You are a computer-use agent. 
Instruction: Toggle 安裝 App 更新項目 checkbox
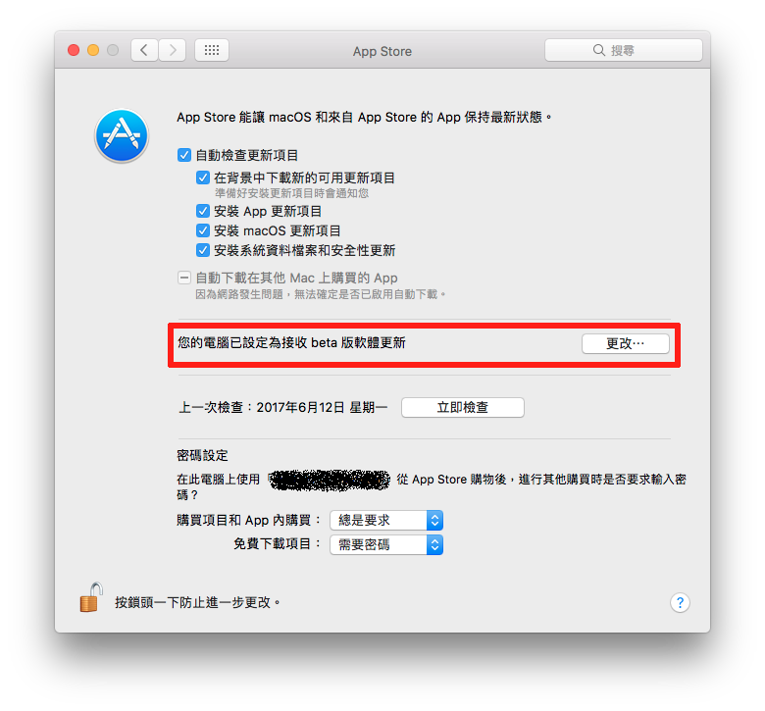[x=203, y=211]
